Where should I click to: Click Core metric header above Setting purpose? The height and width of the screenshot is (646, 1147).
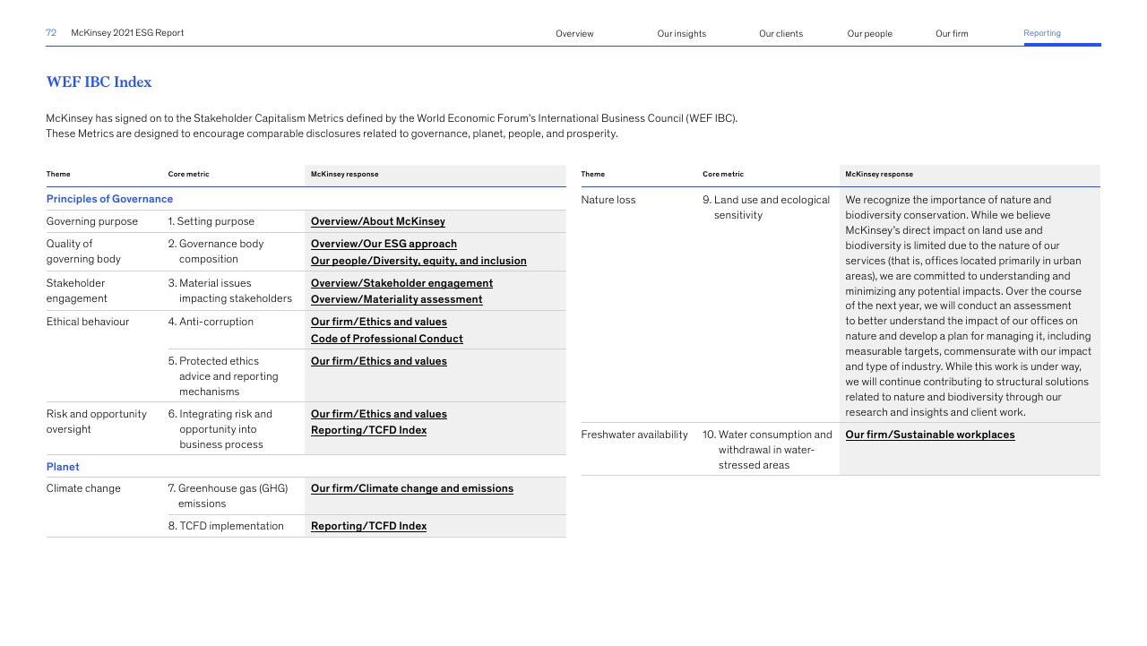tap(188, 174)
